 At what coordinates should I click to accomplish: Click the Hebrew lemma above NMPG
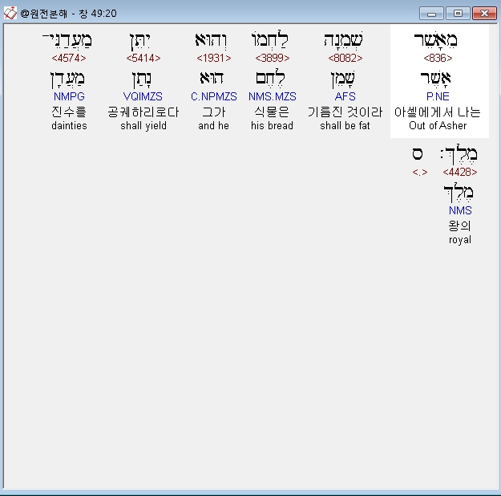[x=67, y=79]
